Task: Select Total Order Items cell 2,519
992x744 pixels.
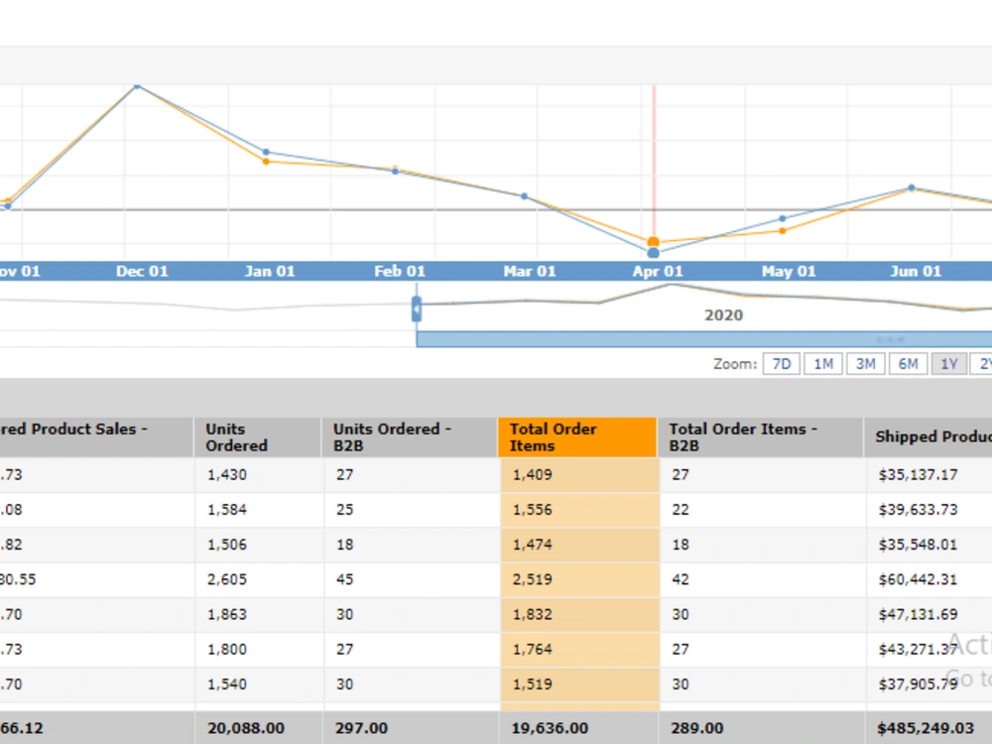Action: (579, 579)
